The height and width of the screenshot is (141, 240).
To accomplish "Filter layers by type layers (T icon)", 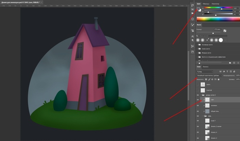I will point(227,72).
